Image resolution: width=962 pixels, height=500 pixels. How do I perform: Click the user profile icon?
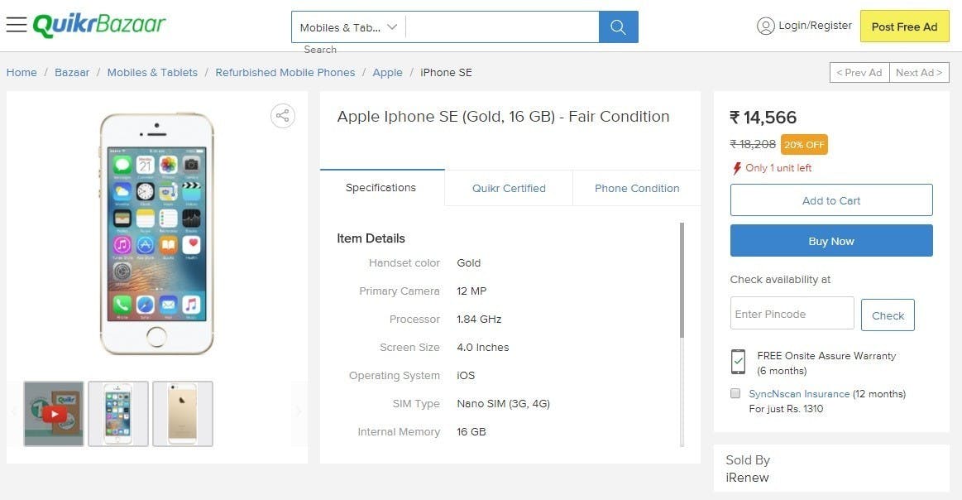click(766, 26)
